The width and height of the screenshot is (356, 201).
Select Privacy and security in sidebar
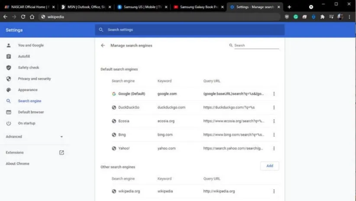(34, 79)
